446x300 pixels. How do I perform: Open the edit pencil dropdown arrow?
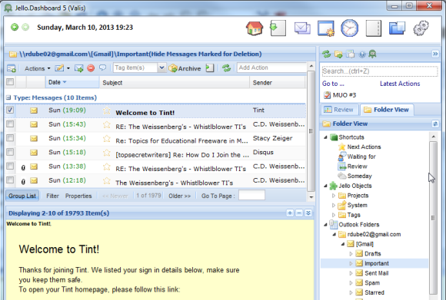(x=68, y=68)
